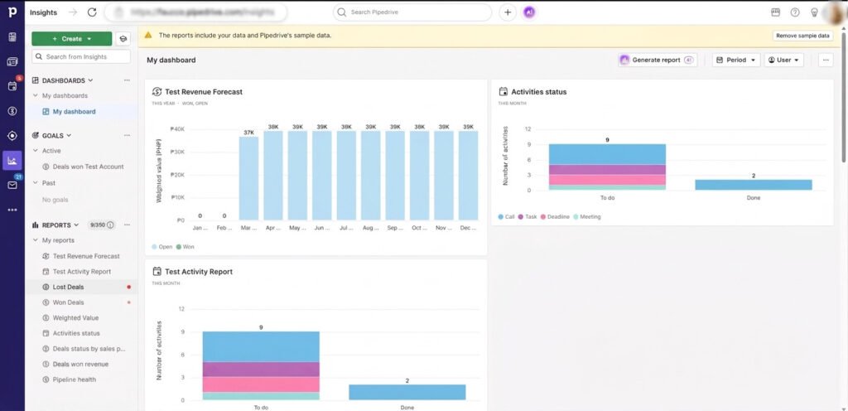Screen dimensions: 848x411
Task: Toggle the Task legend in Activities status
Action: coord(528,217)
